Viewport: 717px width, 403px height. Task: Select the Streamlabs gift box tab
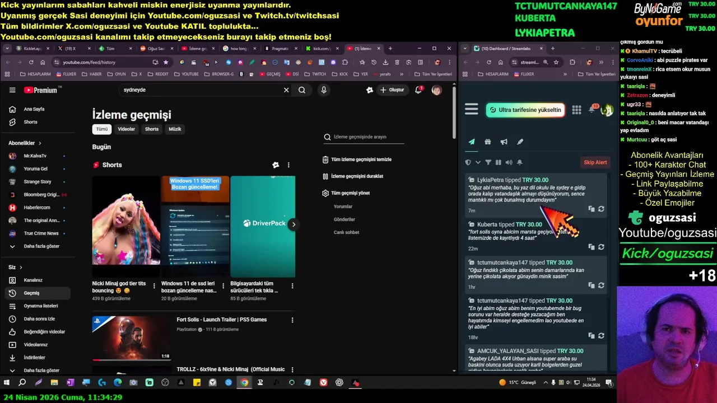coord(488,142)
